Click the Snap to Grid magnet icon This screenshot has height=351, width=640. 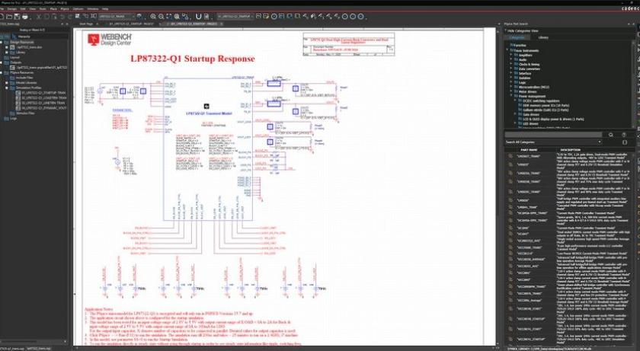tap(198, 16)
